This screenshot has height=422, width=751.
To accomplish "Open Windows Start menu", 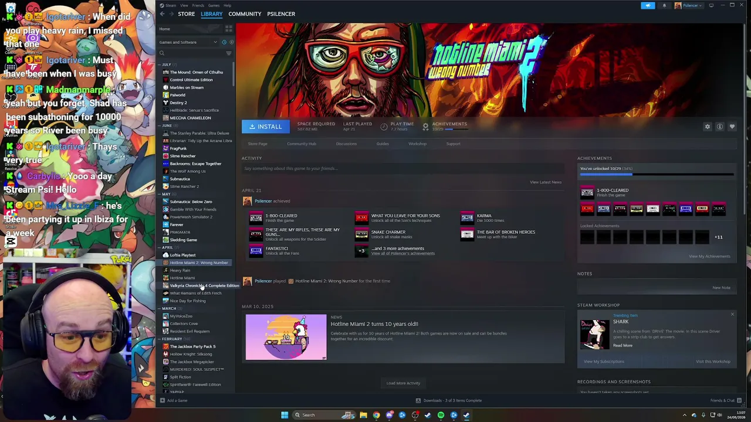I will (x=285, y=415).
